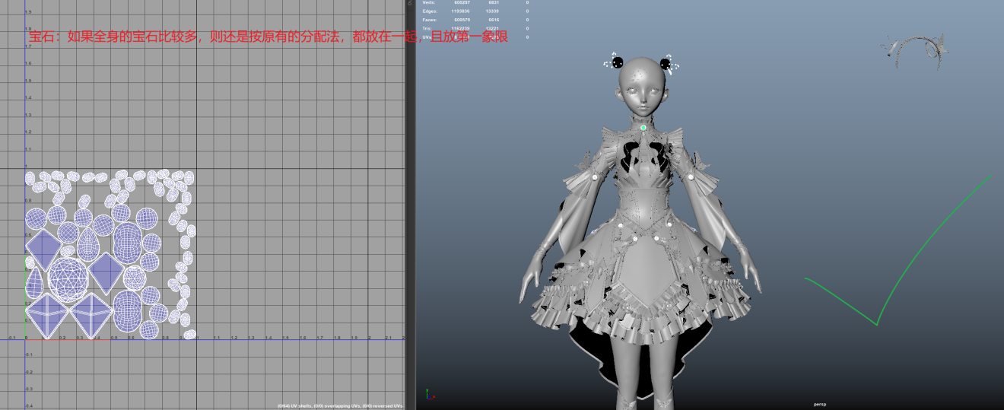Click the UV shells status text

(x=340, y=405)
